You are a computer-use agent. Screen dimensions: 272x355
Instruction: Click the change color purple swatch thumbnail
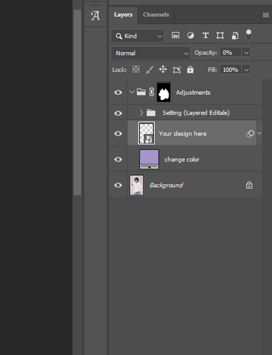(x=149, y=159)
